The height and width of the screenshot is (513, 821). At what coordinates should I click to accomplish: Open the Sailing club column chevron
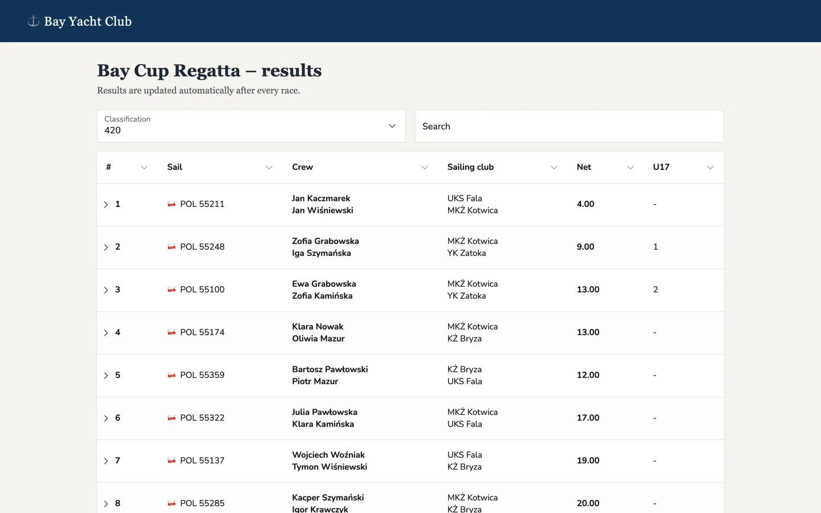pyautogui.click(x=554, y=168)
